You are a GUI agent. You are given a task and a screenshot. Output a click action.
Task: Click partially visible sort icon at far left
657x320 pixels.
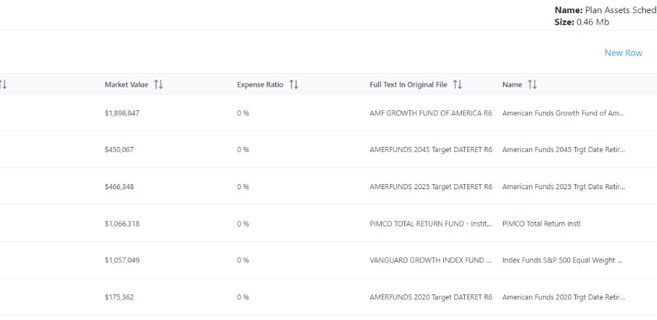pyautogui.click(x=4, y=85)
